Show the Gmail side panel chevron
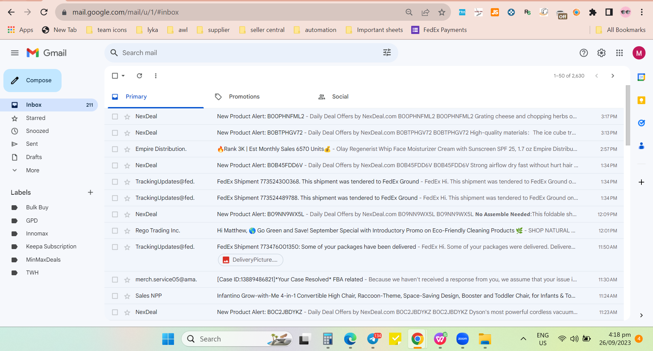Image resolution: width=653 pixels, height=351 pixels. pos(641,315)
